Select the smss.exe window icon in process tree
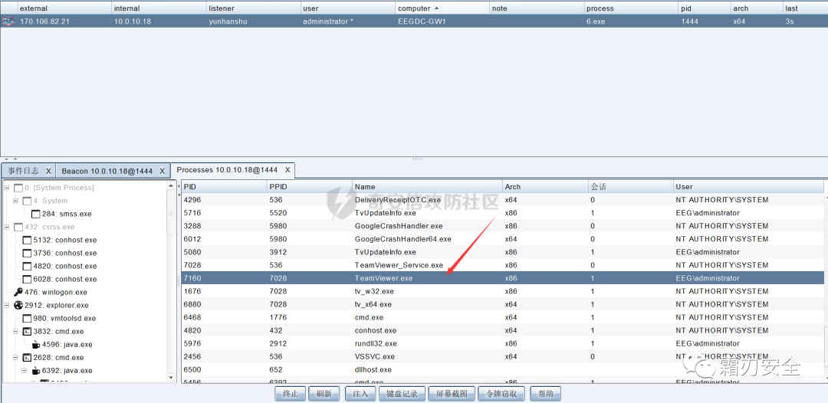The height and width of the screenshot is (403, 828). pyautogui.click(x=36, y=214)
